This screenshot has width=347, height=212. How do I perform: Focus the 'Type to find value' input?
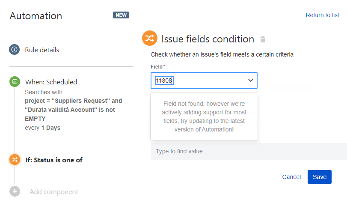pyautogui.click(x=248, y=151)
